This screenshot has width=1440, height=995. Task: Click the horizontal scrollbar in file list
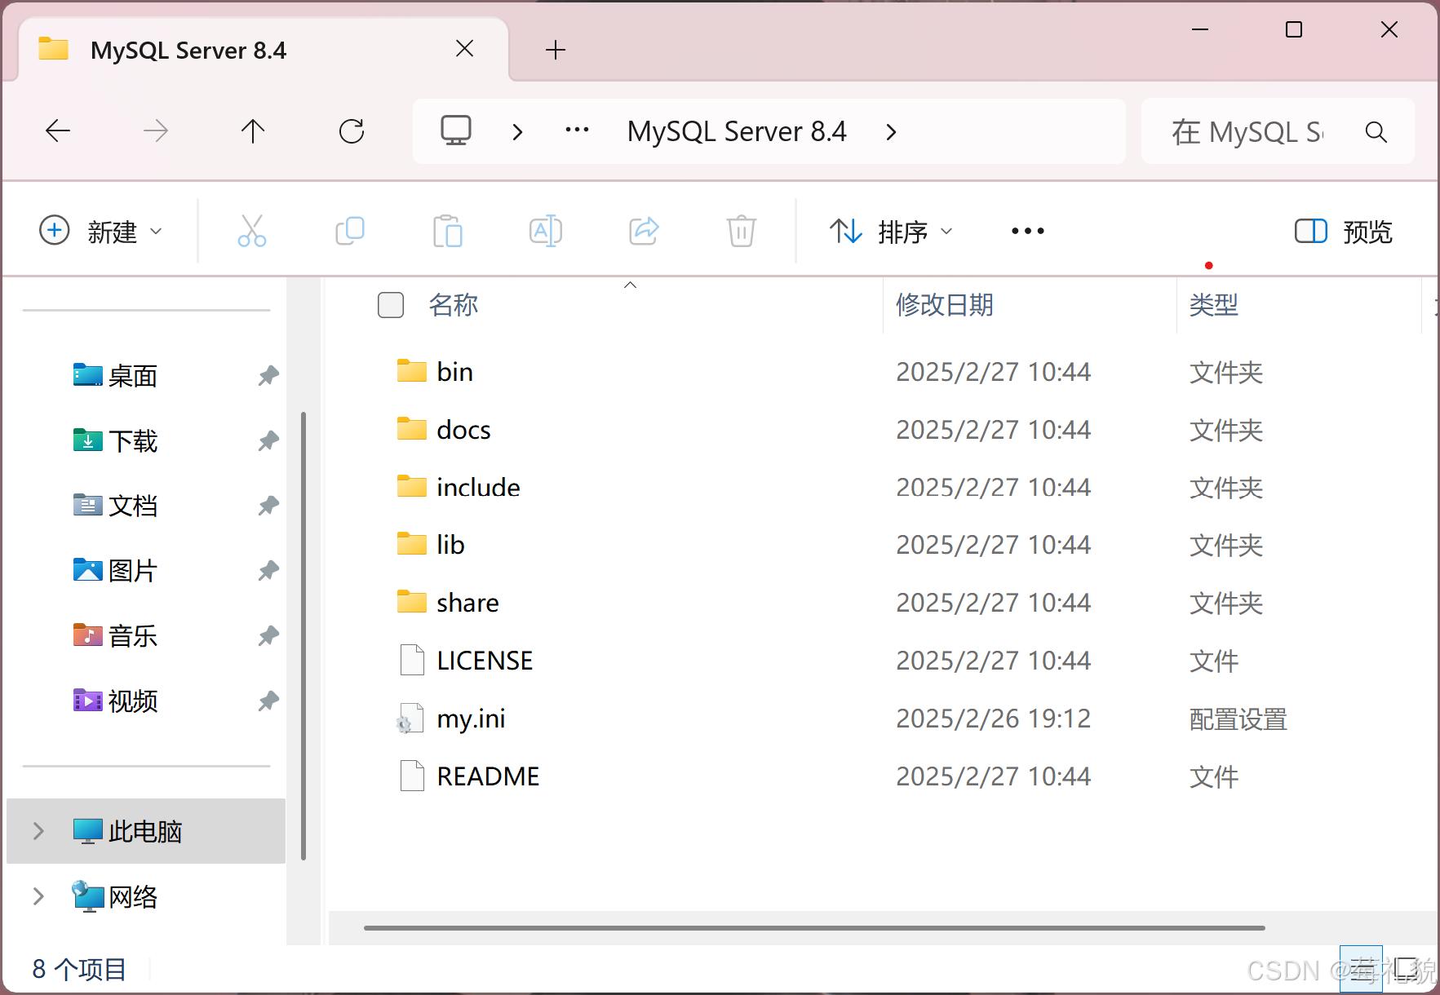[814, 927]
